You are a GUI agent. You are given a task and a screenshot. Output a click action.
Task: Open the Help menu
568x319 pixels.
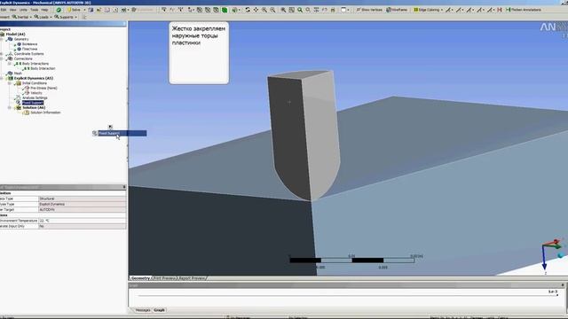point(44,10)
